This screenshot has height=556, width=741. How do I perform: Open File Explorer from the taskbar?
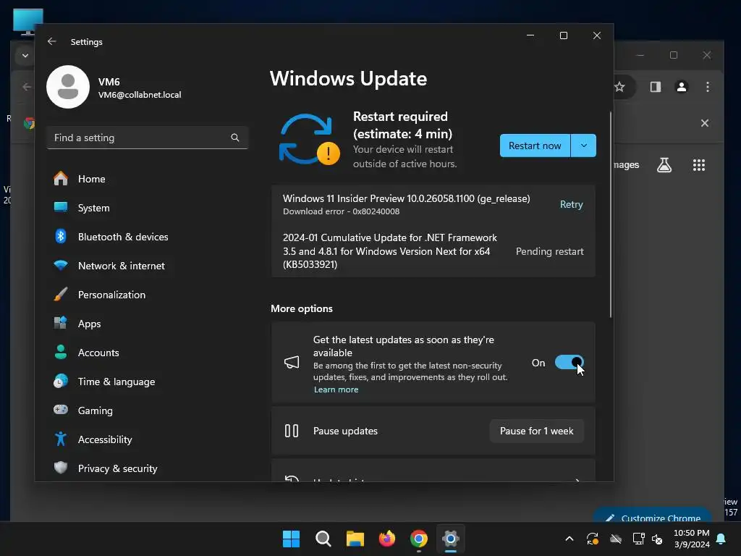[x=355, y=539]
